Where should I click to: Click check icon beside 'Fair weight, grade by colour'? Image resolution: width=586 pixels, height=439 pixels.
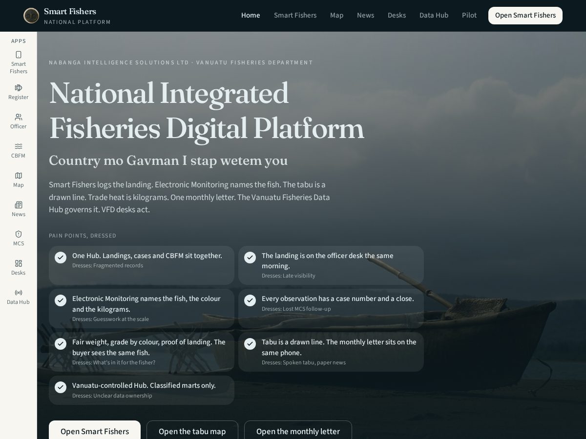61,343
